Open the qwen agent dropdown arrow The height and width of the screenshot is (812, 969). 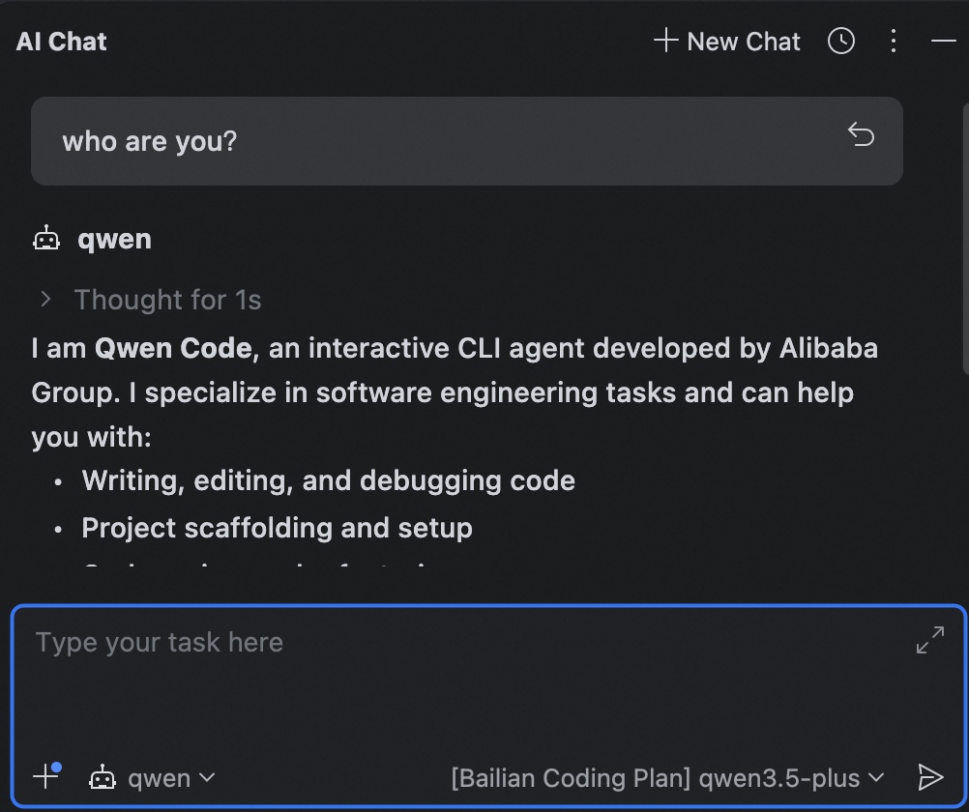[207, 777]
